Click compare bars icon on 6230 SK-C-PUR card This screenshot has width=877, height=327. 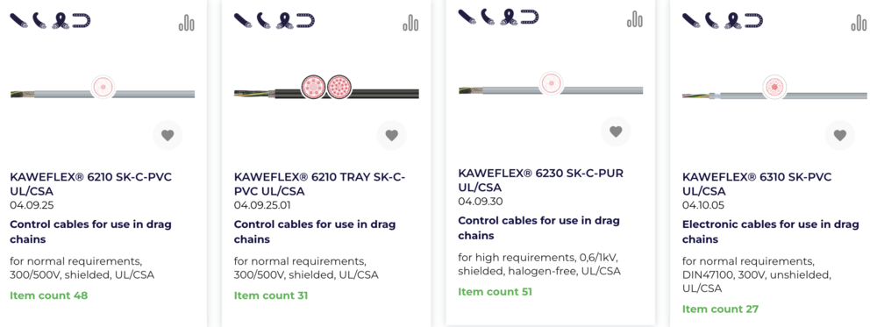(x=635, y=18)
